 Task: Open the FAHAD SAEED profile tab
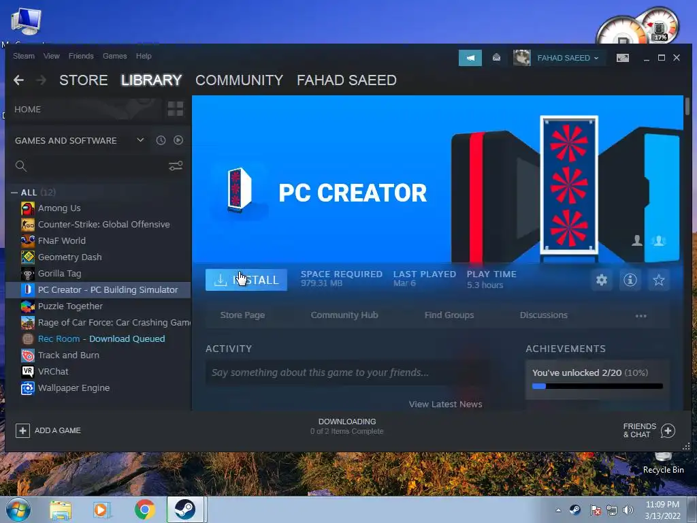(346, 80)
